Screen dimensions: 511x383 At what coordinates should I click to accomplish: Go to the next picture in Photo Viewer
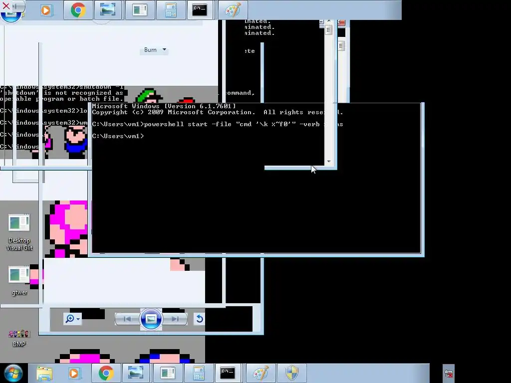point(175,319)
